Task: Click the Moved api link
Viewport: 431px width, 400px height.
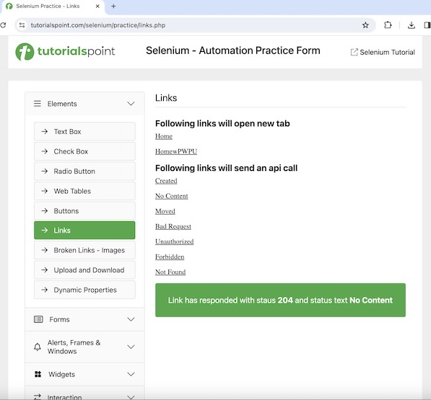Action: tap(165, 211)
